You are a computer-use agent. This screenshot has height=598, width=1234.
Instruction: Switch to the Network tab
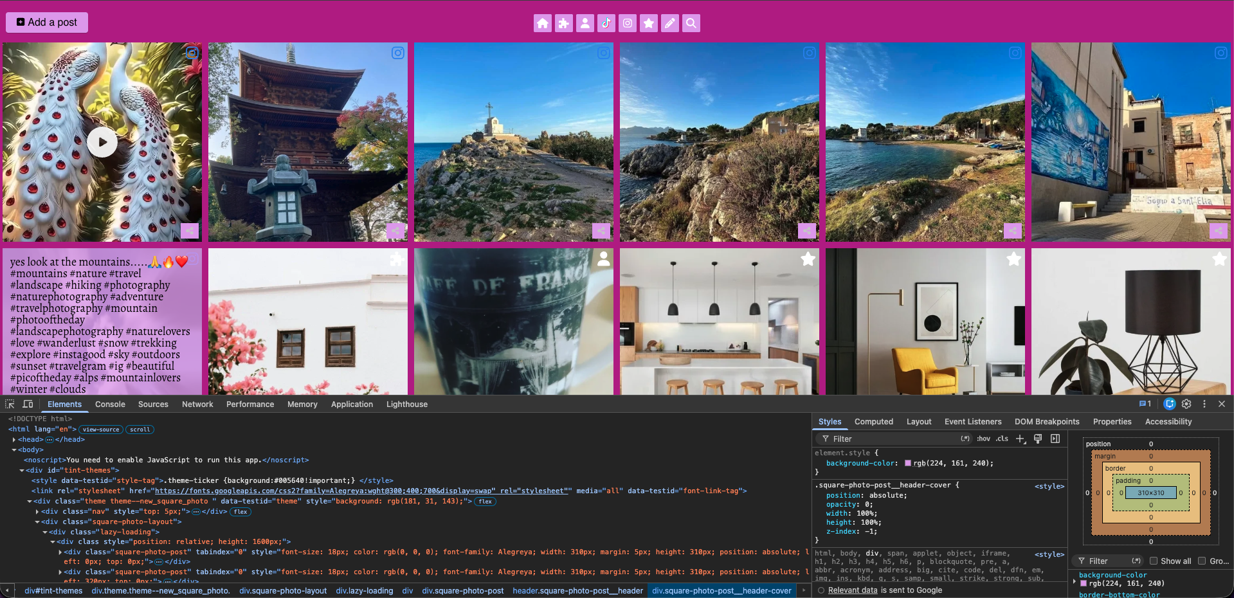197,404
